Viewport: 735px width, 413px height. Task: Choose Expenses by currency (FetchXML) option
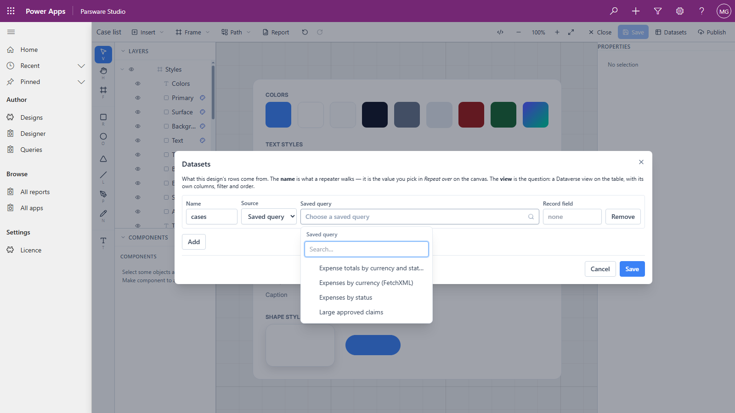[x=367, y=283]
